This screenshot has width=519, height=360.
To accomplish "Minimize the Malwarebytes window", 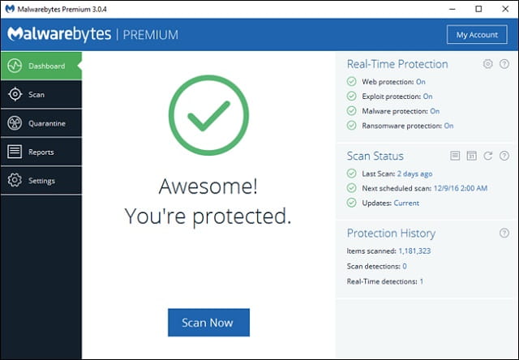I will click(452, 9).
